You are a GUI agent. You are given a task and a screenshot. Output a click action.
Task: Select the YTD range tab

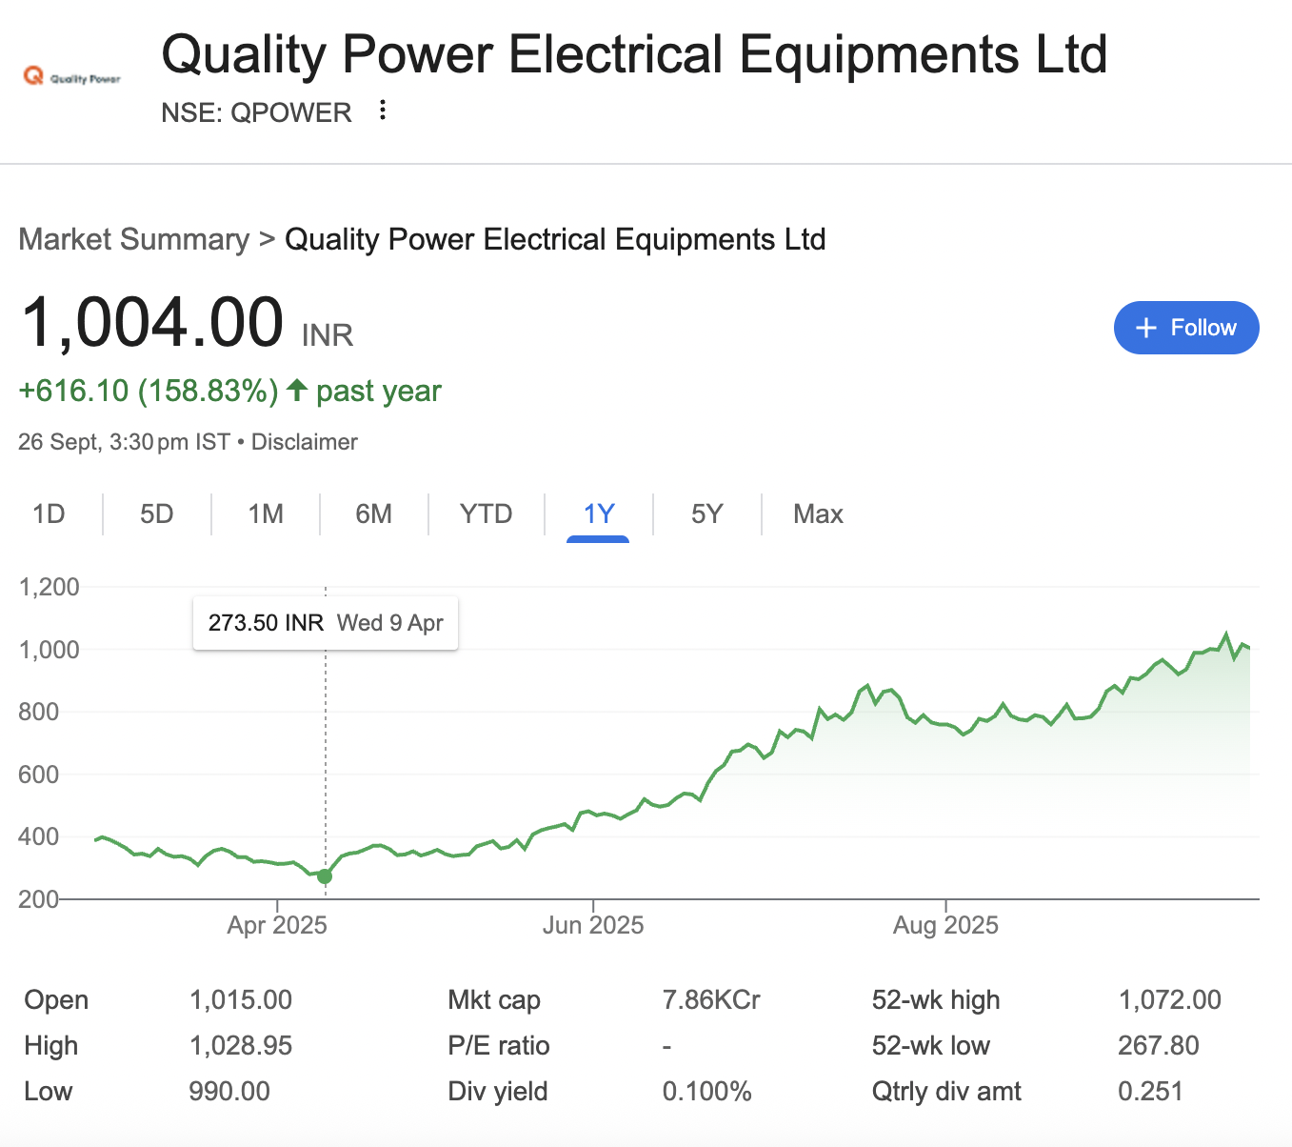(486, 514)
